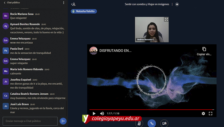Image resolution: width=224 pixels, height=127 pixels.
Task: Click the copy video link icon
Action: pyautogui.click(x=204, y=49)
